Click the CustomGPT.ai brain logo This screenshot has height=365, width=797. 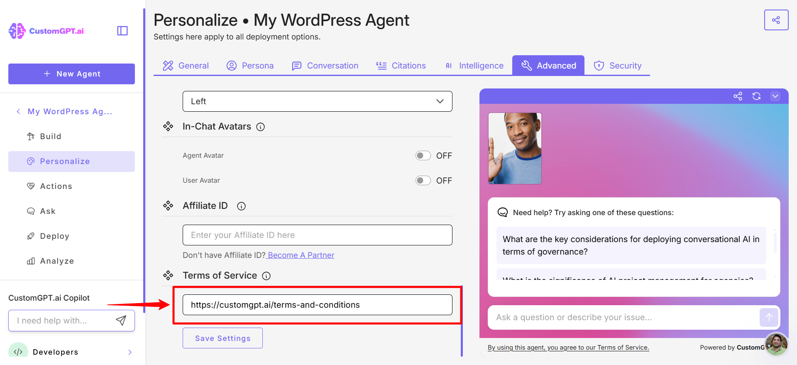(17, 31)
